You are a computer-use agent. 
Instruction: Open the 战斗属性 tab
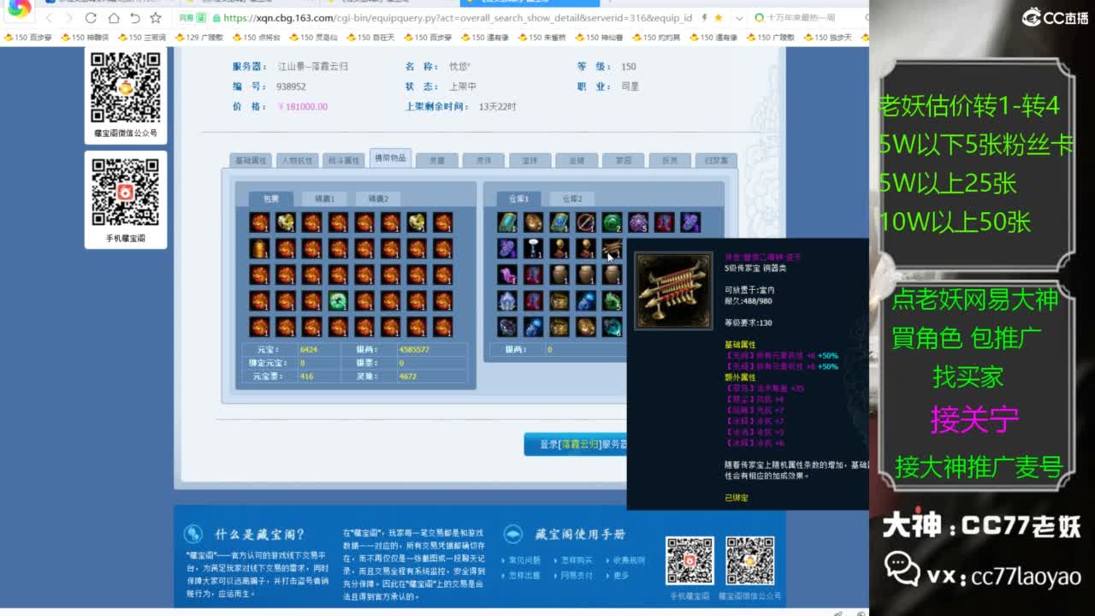(344, 160)
